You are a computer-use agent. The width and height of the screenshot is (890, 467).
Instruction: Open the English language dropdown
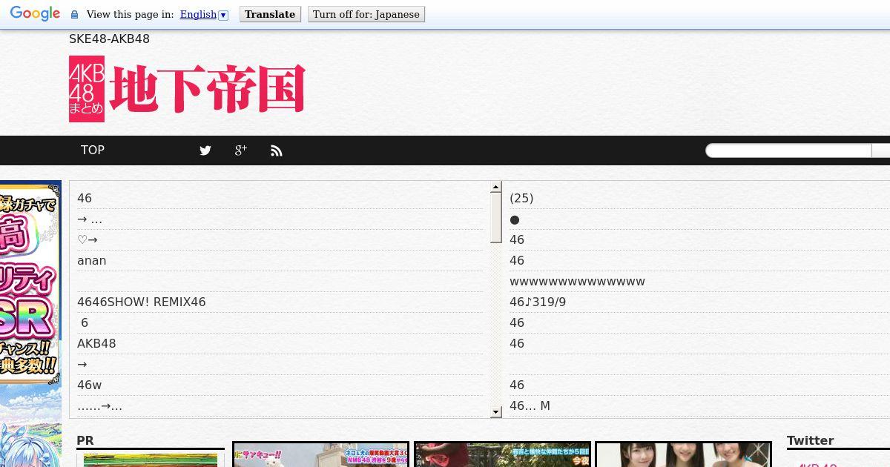pos(204,14)
